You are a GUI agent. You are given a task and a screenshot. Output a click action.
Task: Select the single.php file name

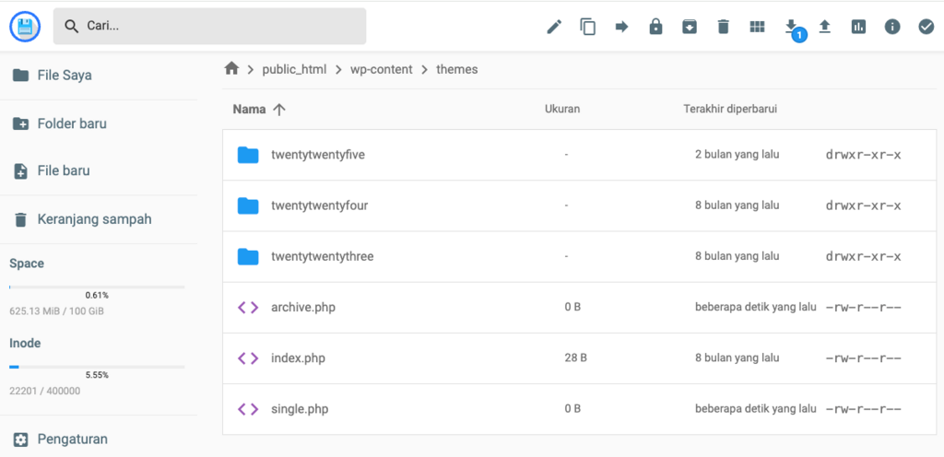300,409
